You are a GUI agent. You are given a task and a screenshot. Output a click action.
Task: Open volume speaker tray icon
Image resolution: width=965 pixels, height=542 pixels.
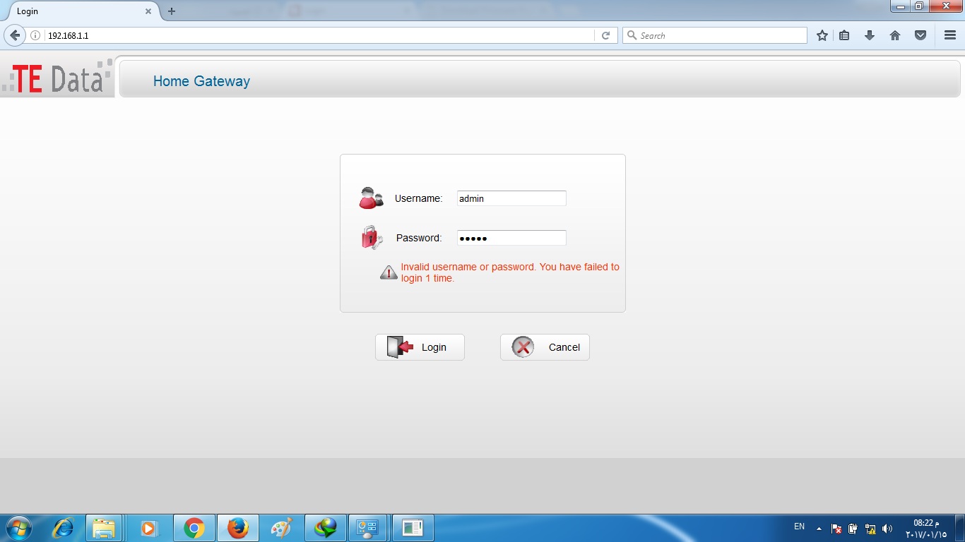pos(888,528)
